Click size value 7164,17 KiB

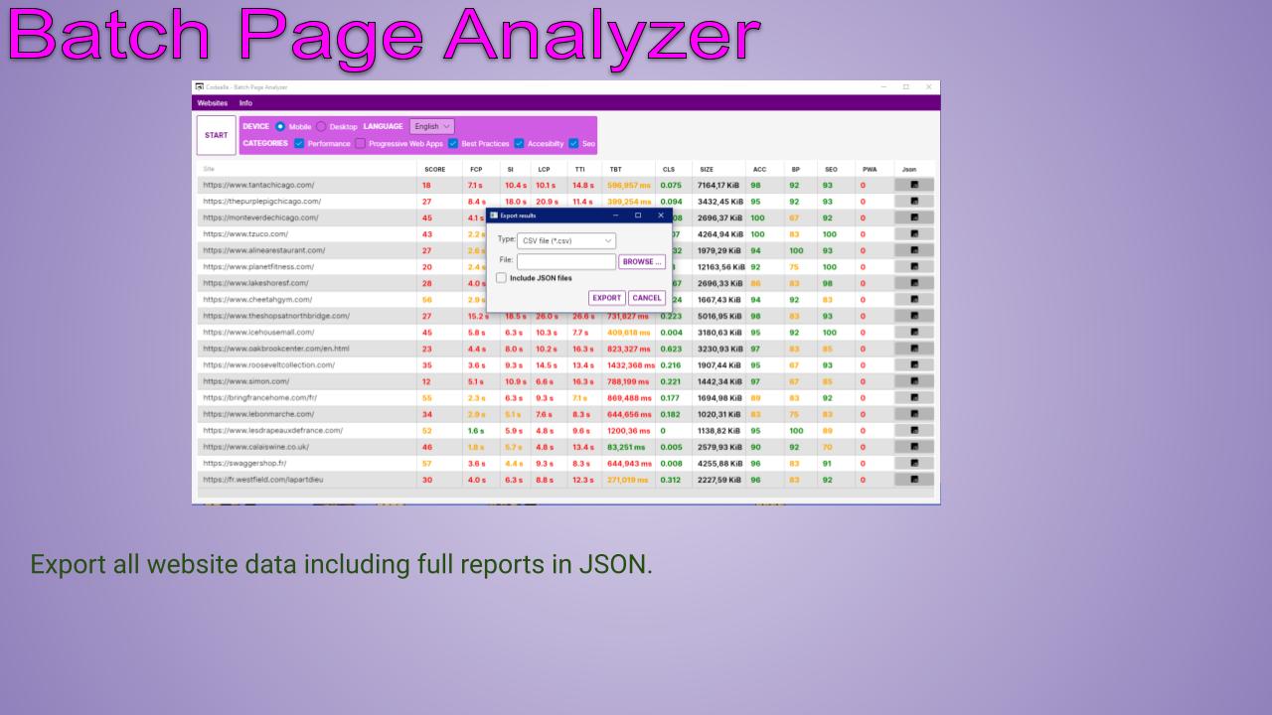[x=718, y=185]
